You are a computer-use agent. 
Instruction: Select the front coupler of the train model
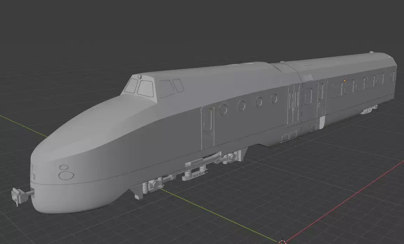click(x=22, y=196)
